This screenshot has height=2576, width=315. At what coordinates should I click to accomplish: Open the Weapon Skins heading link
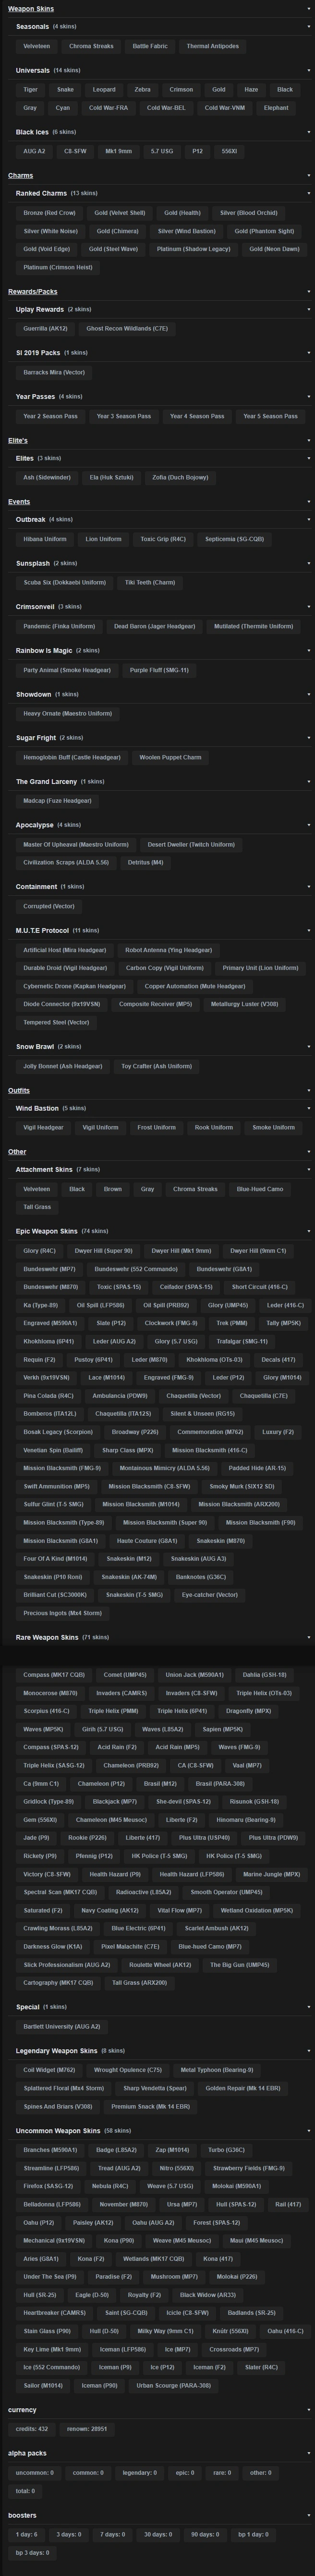tap(32, 9)
